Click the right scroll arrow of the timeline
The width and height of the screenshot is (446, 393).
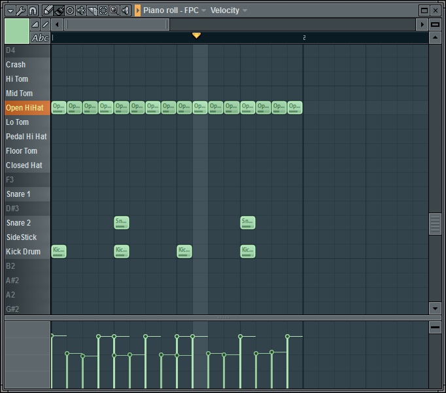[422, 24]
